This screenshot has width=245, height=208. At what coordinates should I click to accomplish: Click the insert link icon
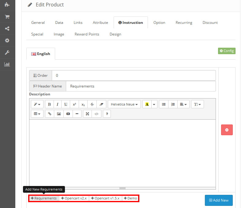(x=50, y=114)
